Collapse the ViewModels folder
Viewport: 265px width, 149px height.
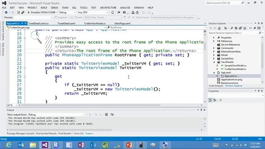(x=214, y=62)
